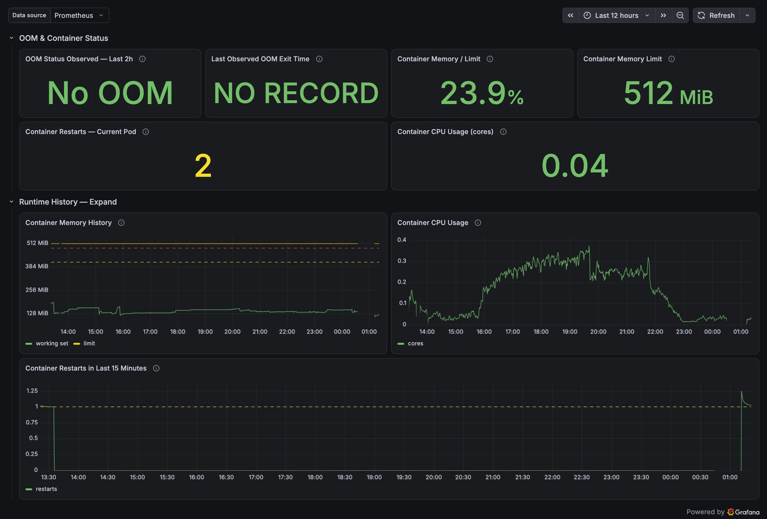Image resolution: width=767 pixels, height=519 pixels.
Task: Show info for Container Restarts — Current Pod
Action: click(145, 132)
